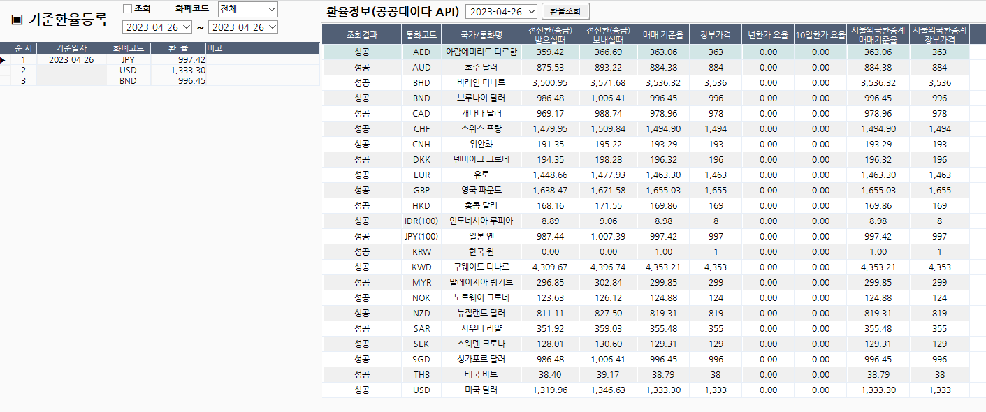
Task: Click the 전신환(송금) 보내실때 column header
Action: [608, 34]
